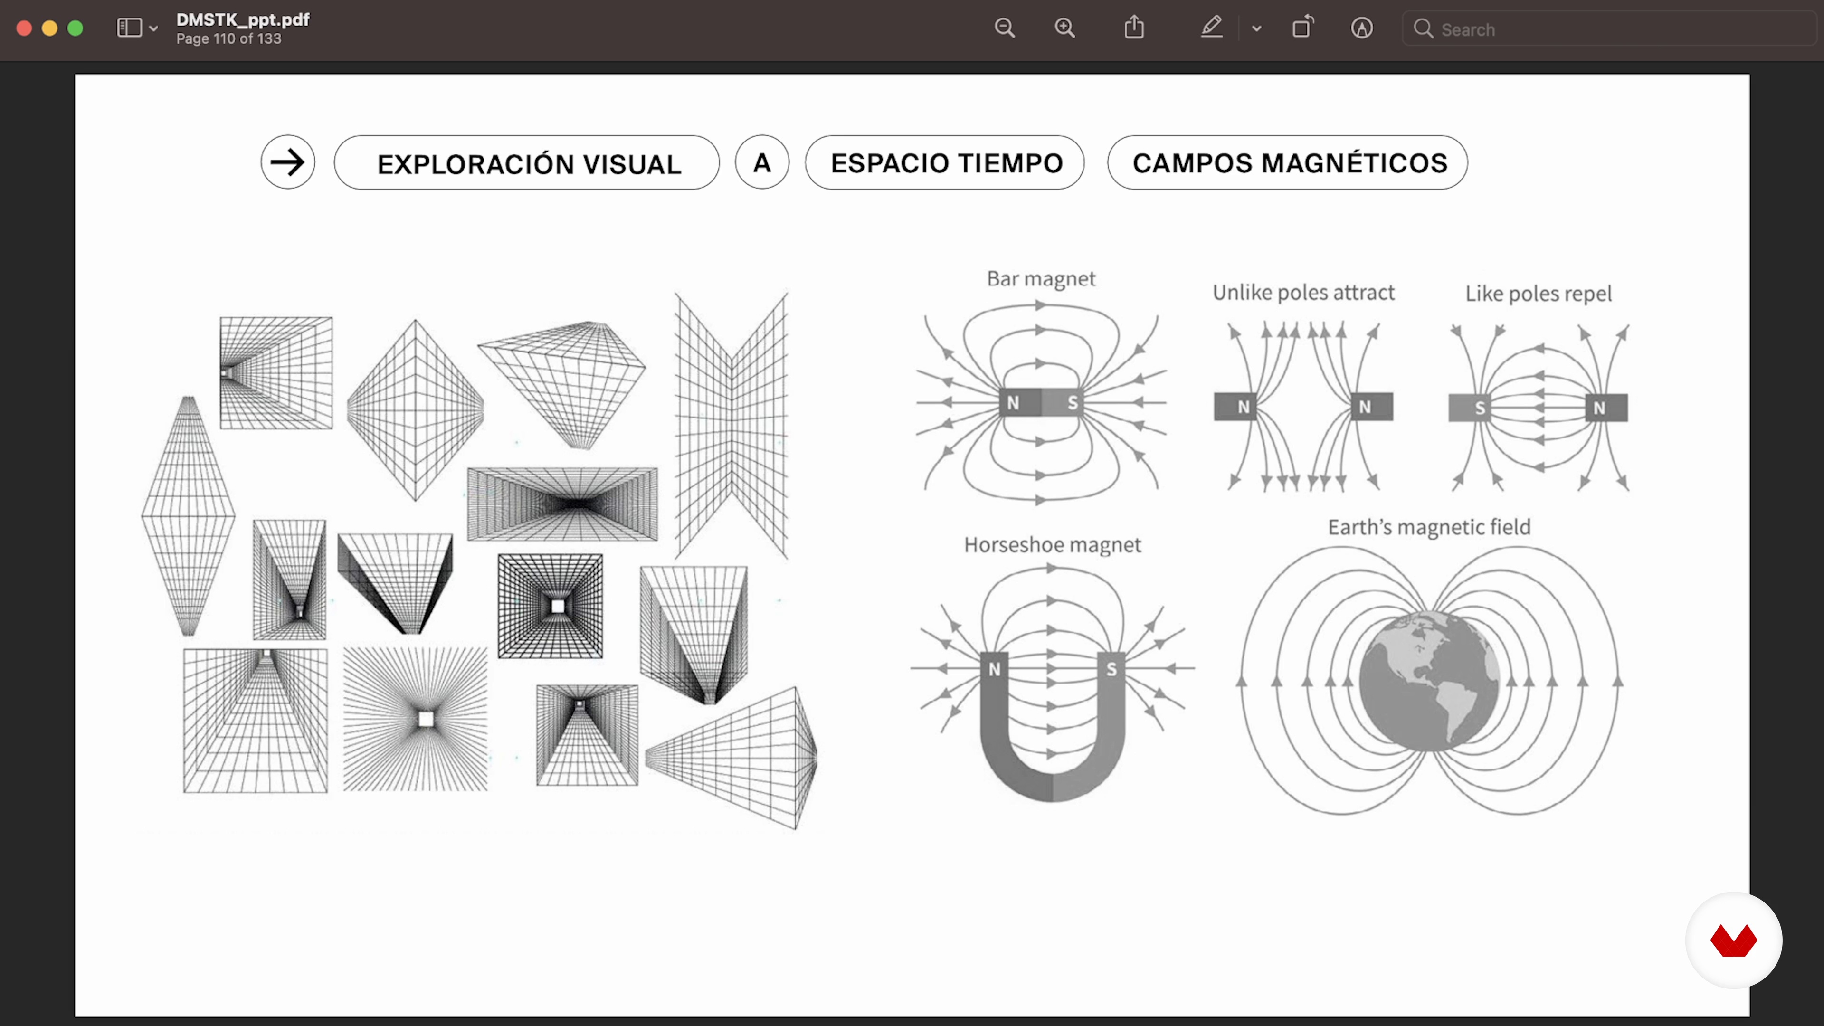Click the DMSTK_ppt.pdf document title

(x=243, y=20)
